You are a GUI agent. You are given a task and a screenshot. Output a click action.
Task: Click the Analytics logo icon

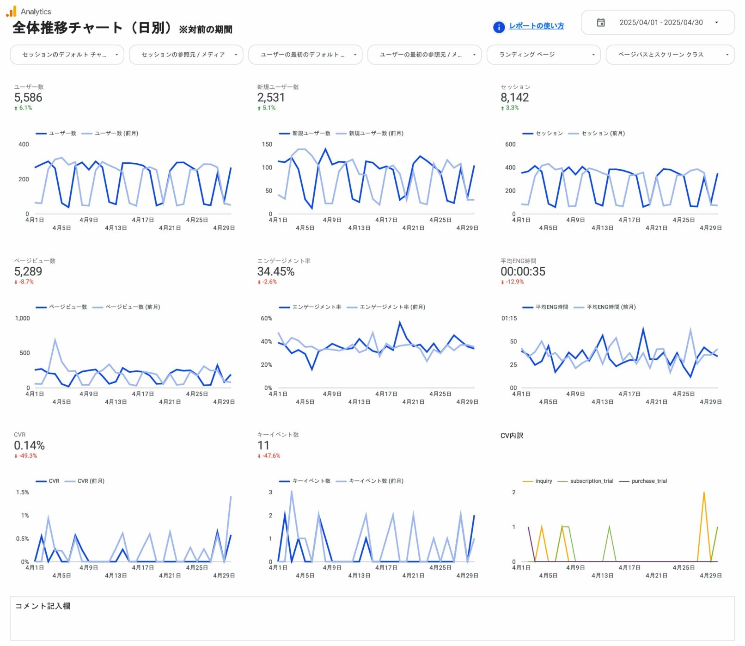tap(11, 11)
